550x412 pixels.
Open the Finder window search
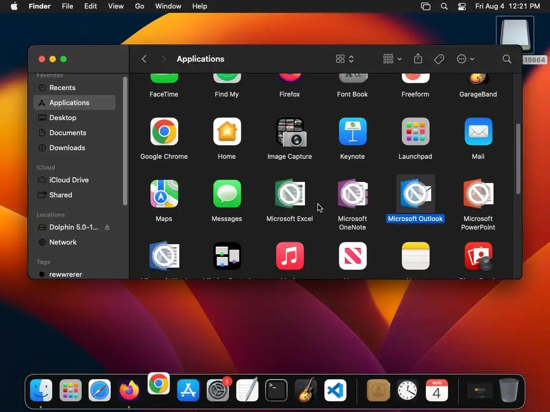[x=506, y=59]
